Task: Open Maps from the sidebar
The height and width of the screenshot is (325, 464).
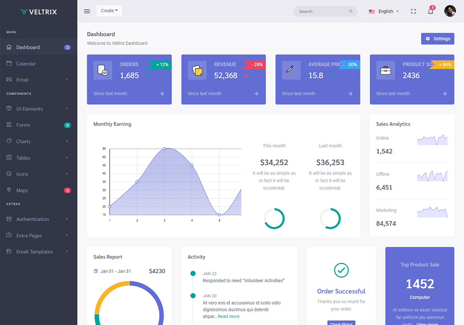Action: coord(38,190)
